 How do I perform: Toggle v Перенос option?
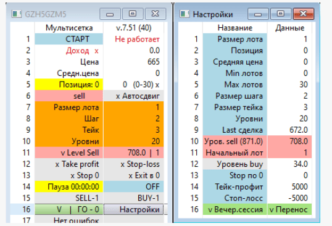[x=289, y=209]
